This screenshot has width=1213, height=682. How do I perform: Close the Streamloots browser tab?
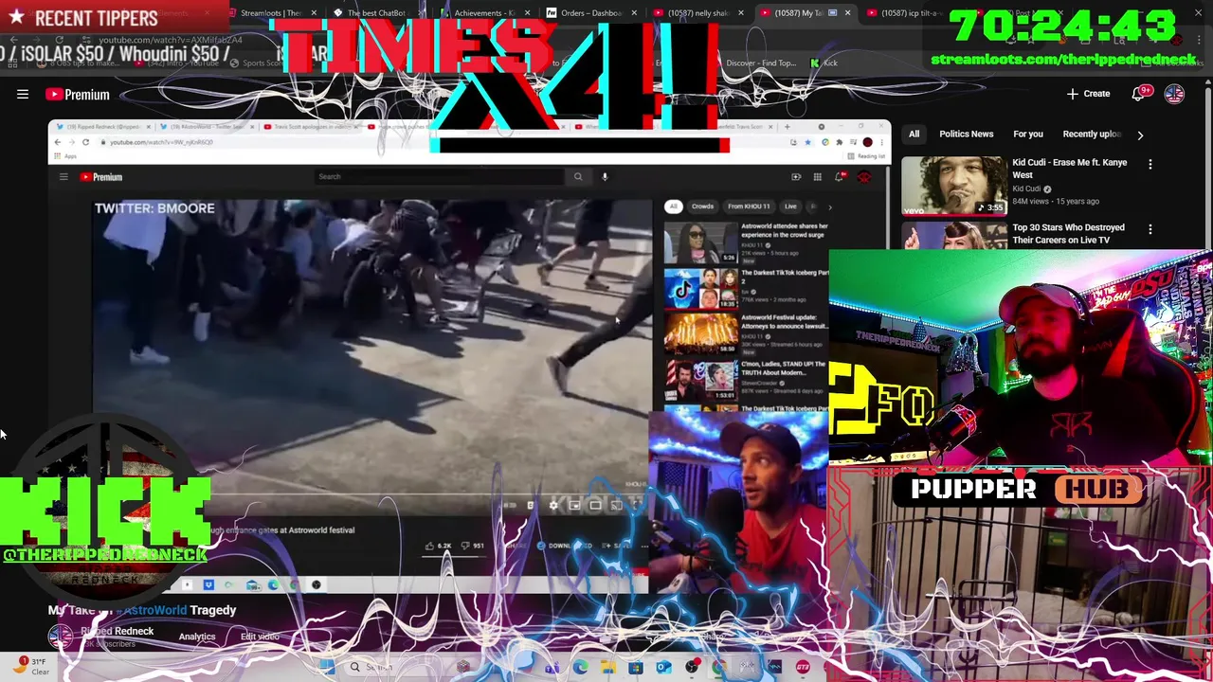click(x=314, y=13)
